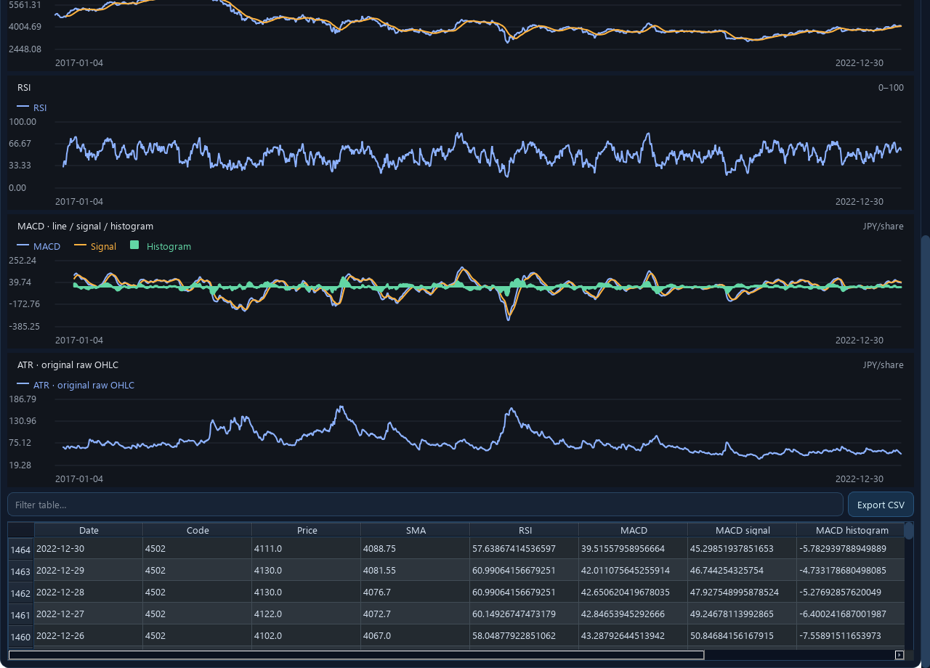Viewport: 930px width, 668px height.
Task: Click the table's horizontal scrollbar thumb
Action: [x=356, y=655]
